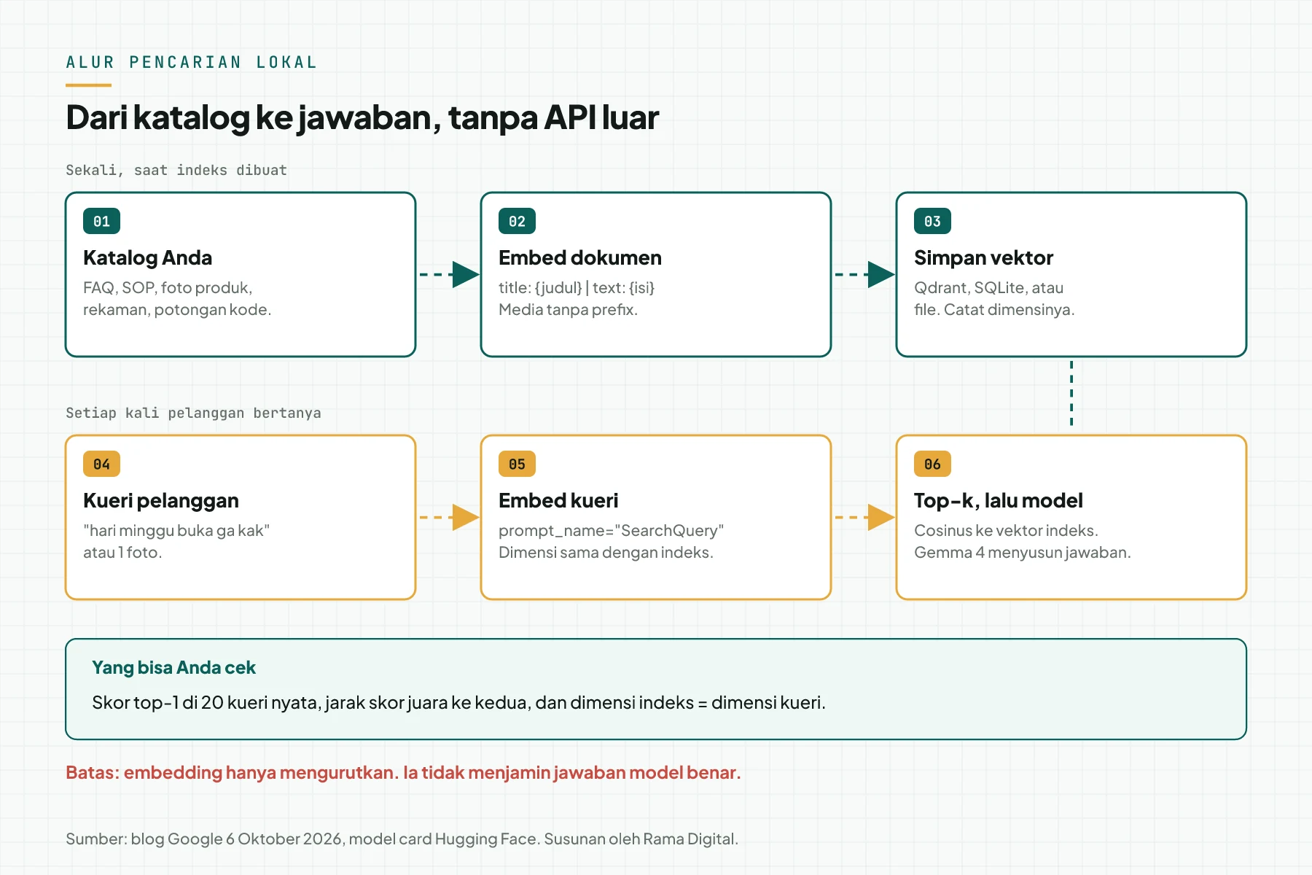1312x875 pixels.
Task: Click the quote "hari minggu buka ga kak"
Action: pos(176,531)
